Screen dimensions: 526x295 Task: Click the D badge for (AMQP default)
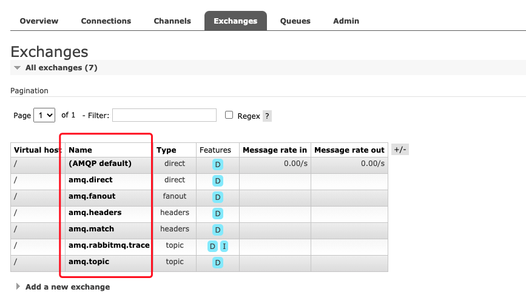tap(218, 164)
